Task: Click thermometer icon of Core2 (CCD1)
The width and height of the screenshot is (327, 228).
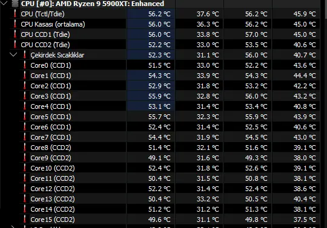Action: click(25, 86)
